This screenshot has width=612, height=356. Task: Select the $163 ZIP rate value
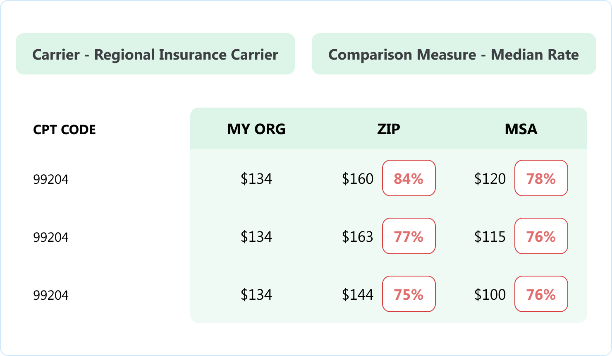(x=358, y=237)
